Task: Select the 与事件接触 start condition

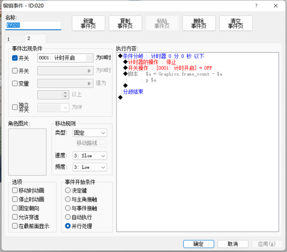Action: 68,208
